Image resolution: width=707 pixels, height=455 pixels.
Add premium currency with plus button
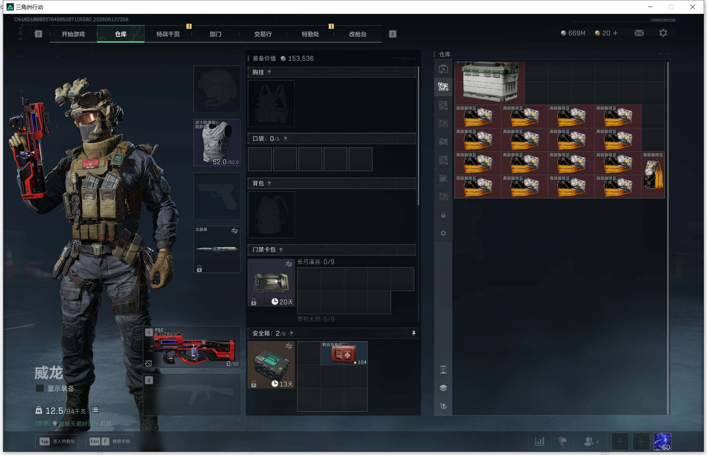click(615, 33)
